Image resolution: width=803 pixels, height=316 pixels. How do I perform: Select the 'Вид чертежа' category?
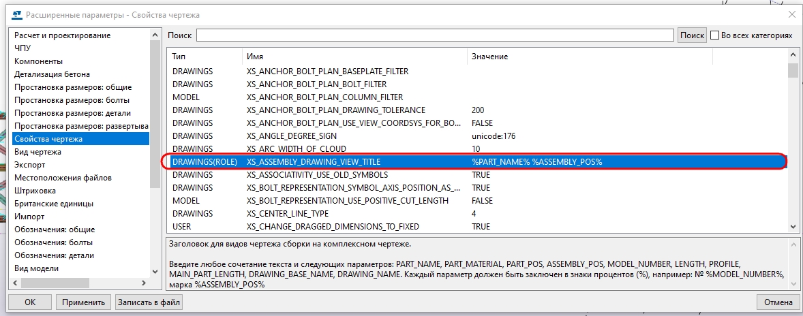point(37,152)
